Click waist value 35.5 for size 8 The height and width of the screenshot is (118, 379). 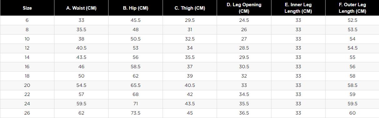tap(81, 30)
